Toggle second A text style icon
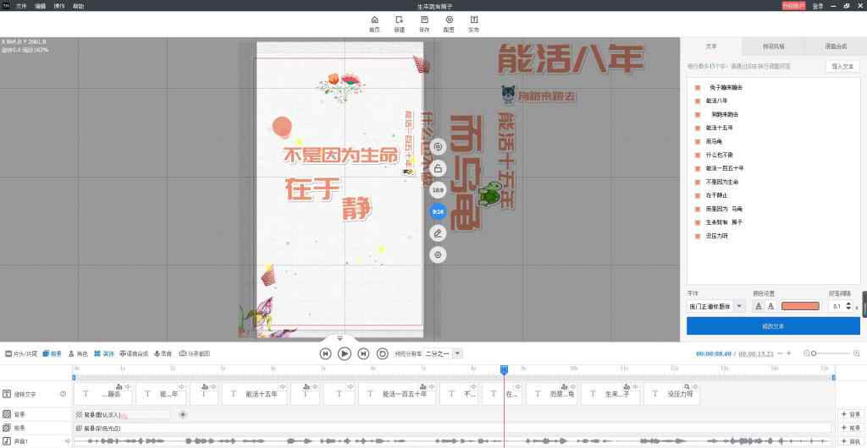This screenshot has width=867, height=448. coord(770,306)
